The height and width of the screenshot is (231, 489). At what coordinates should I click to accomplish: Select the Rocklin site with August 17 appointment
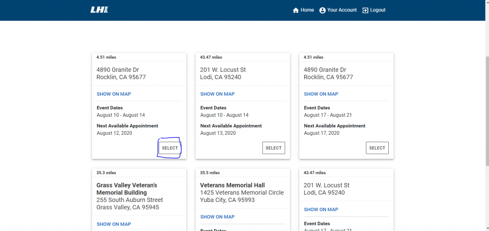click(x=377, y=148)
